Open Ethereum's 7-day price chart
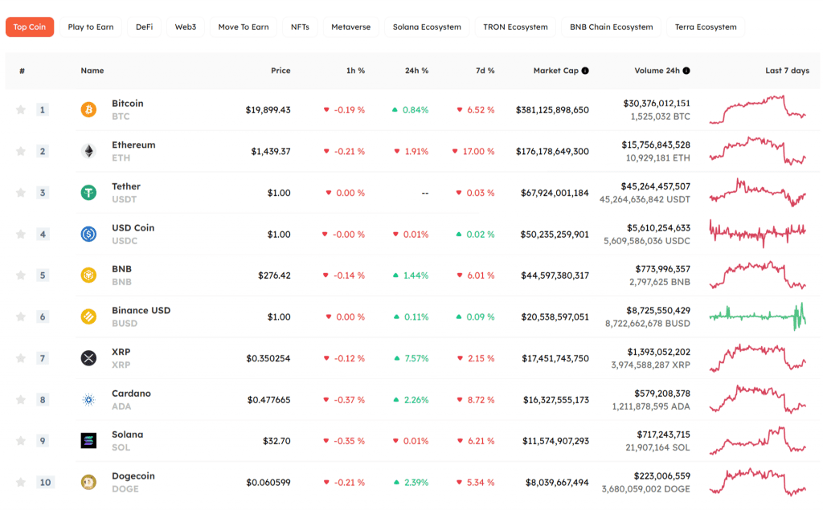 [757, 151]
